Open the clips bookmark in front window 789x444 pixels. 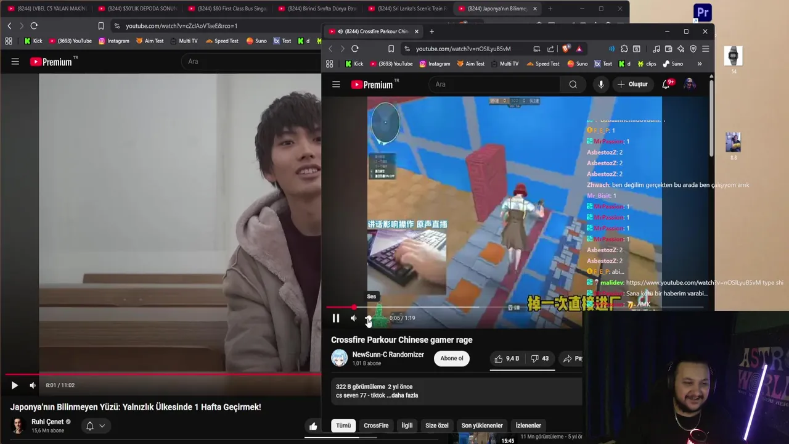pos(647,64)
